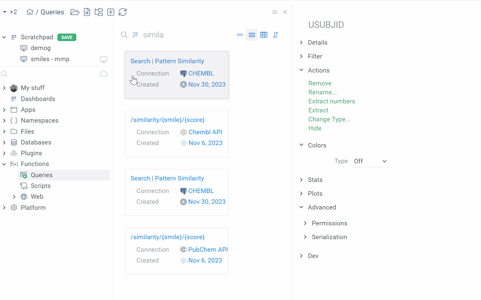Open the sort order icon

coord(276,35)
